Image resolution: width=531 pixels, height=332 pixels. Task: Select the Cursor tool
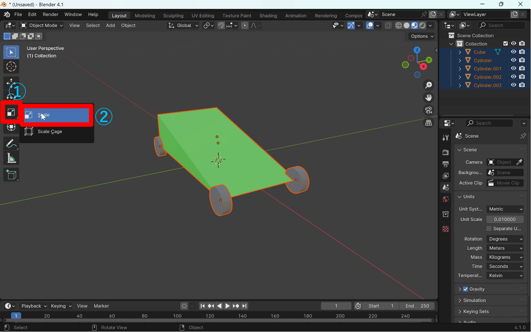pos(11,67)
